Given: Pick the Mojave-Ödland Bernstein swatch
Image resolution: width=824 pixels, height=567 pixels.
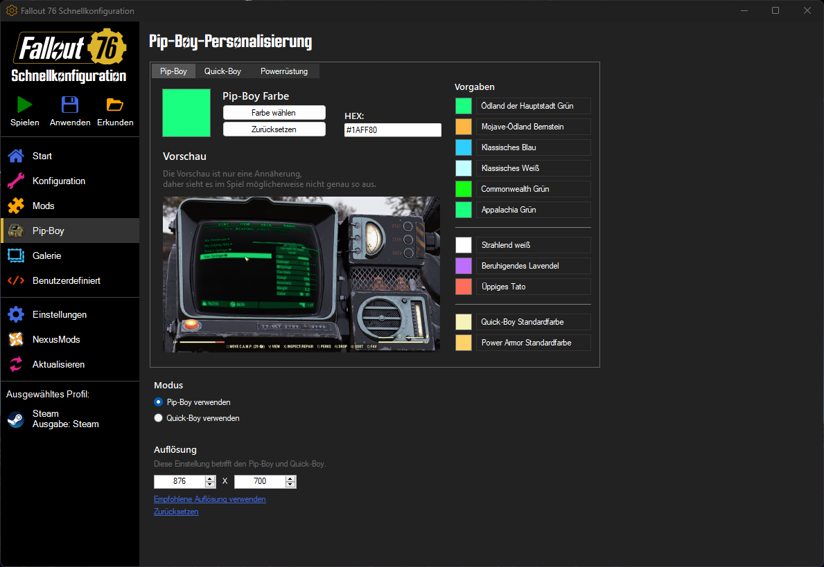Looking at the screenshot, I should tap(464, 127).
